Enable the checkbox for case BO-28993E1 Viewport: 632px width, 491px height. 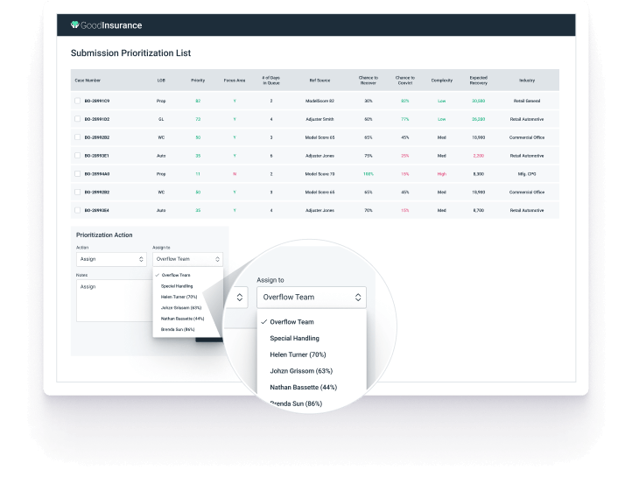[77, 155]
